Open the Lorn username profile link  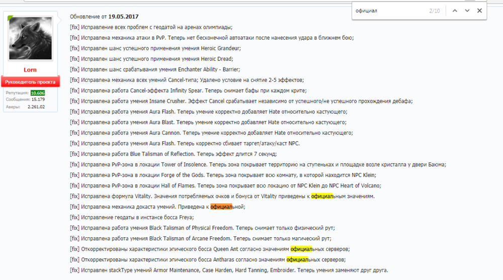pyautogui.click(x=30, y=69)
